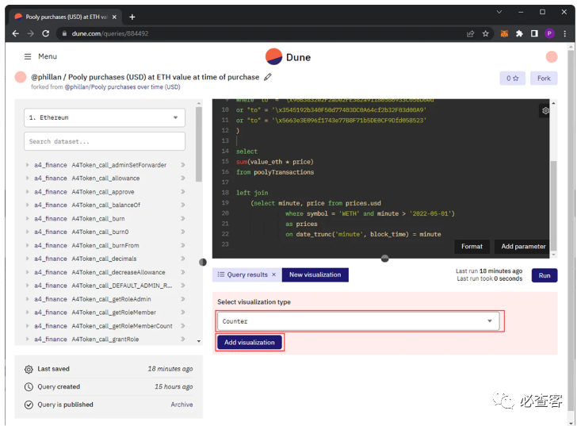Open the user avatar in header
Screen dimensions: 581x426
[x=552, y=57]
